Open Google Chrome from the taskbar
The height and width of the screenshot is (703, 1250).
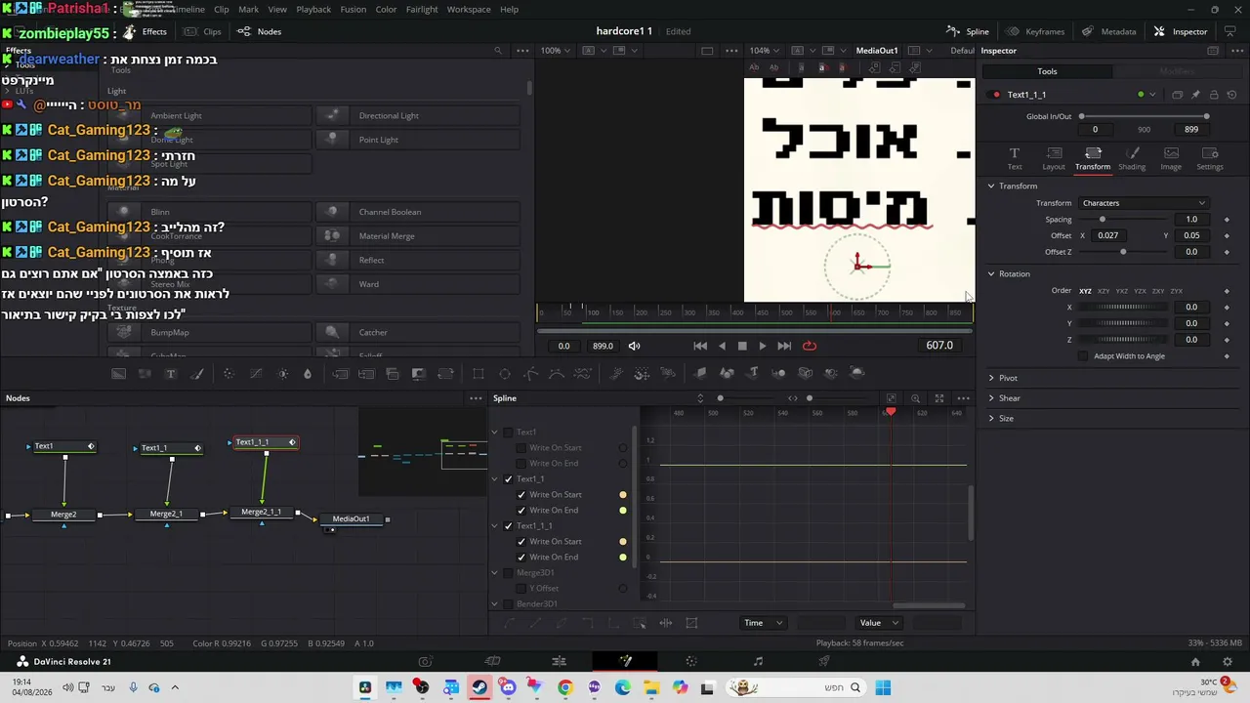point(564,688)
